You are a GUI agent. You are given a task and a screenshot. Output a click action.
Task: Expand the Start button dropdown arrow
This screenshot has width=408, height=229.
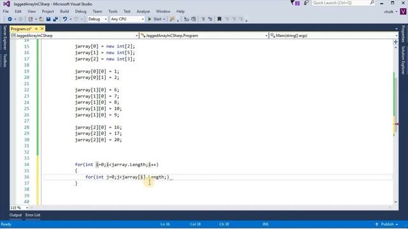(164, 19)
